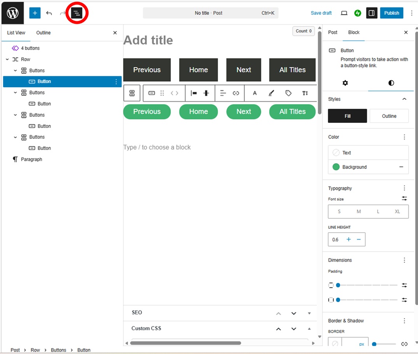Screen dimensions: 418x354
Task: Click the green Background color swatch
Action: (x=336, y=167)
